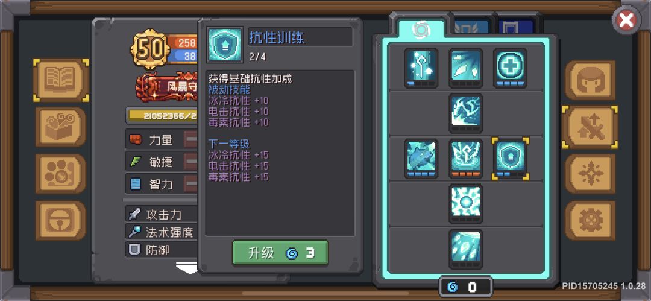Click the experience progress bar
The height and width of the screenshot is (301, 651).
[162, 116]
